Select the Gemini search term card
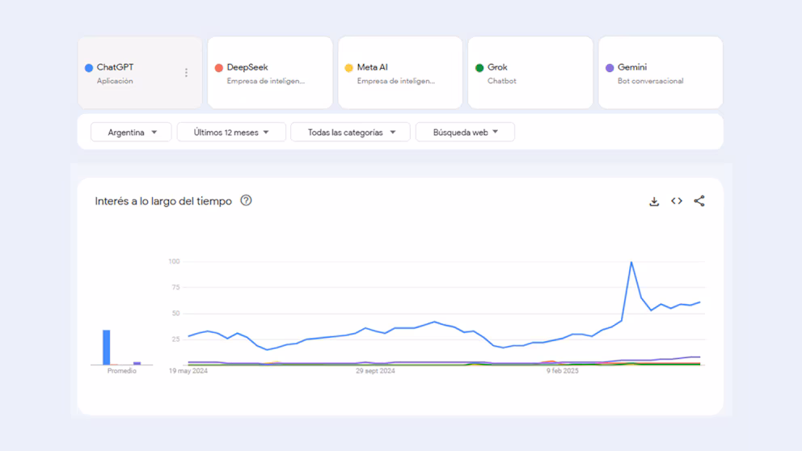Viewport: 802px width, 451px height. click(x=661, y=73)
